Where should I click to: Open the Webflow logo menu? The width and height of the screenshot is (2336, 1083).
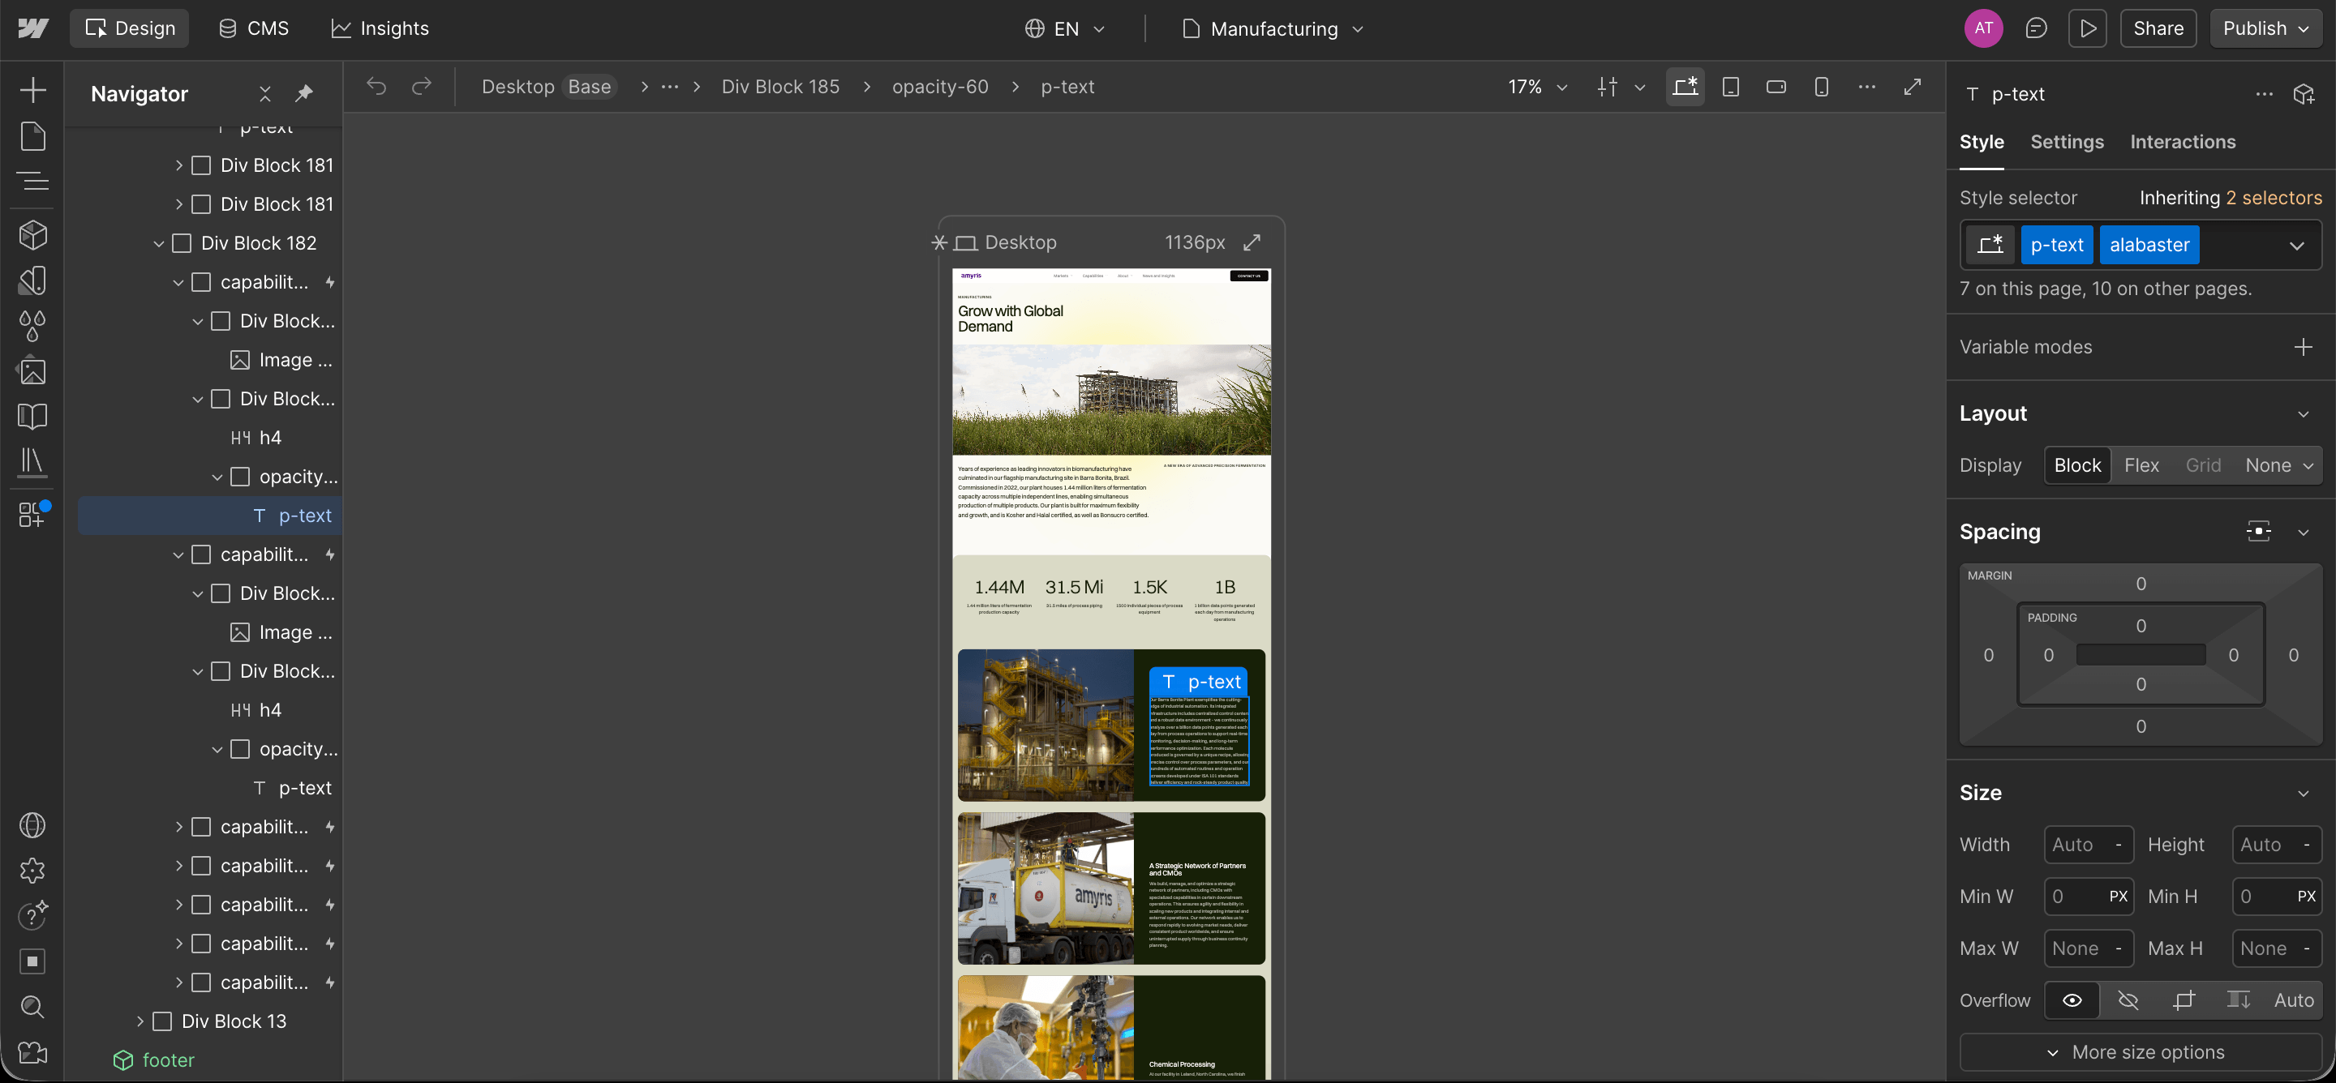point(32,28)
